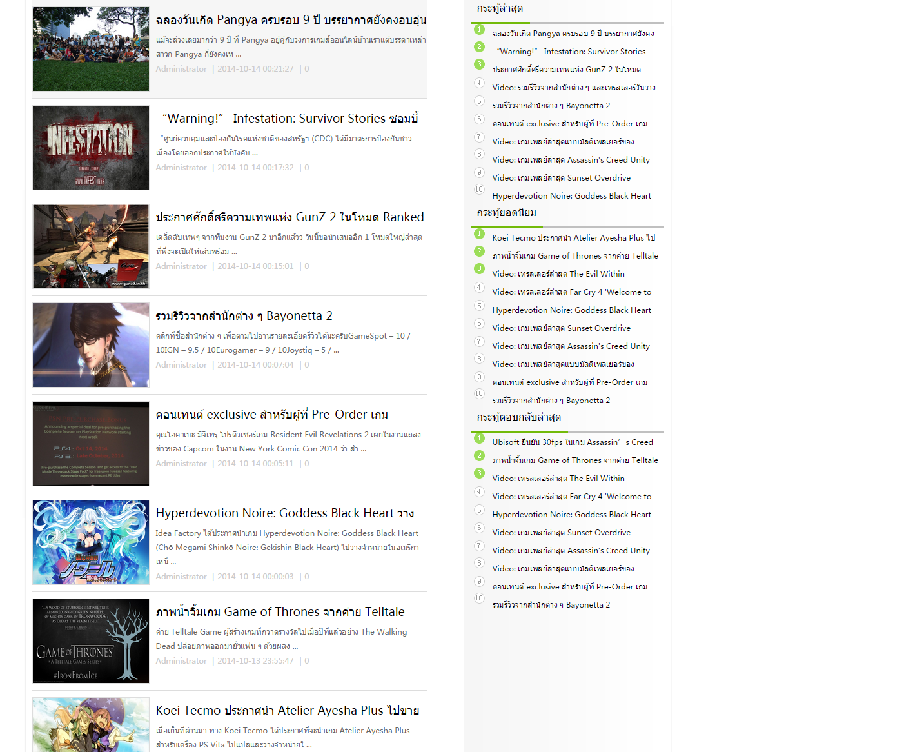Viewport: 913px width, 752px height.
Task: Open Infestation: Survivor Stories in the กระทู้ล่าสุด sidebar
Action: (571, 52)
